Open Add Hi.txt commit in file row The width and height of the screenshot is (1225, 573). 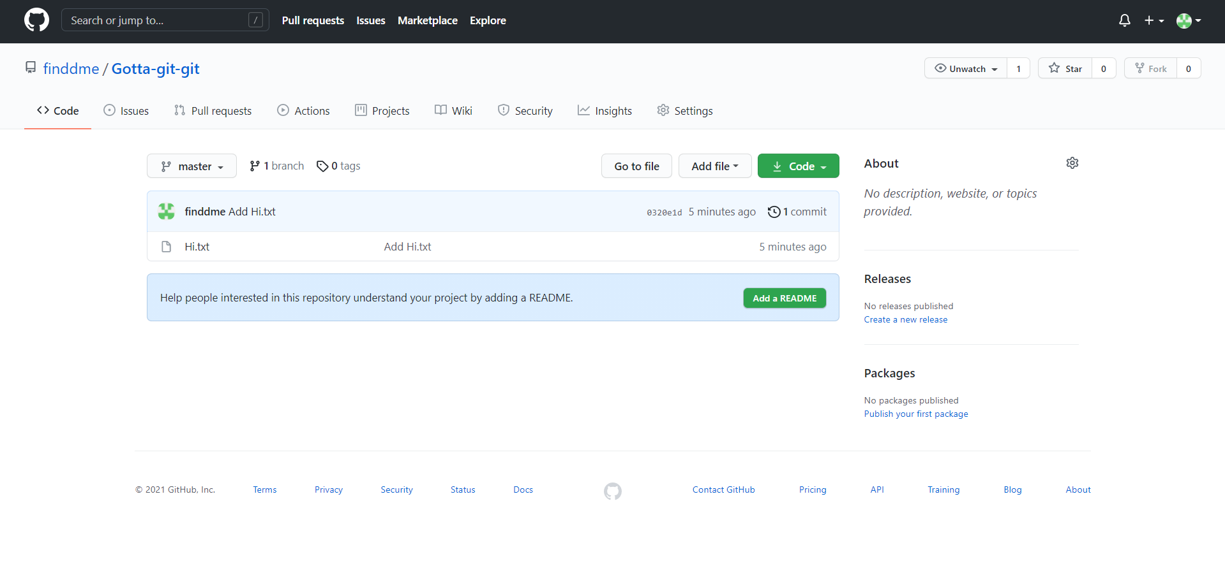pos(407,247)
